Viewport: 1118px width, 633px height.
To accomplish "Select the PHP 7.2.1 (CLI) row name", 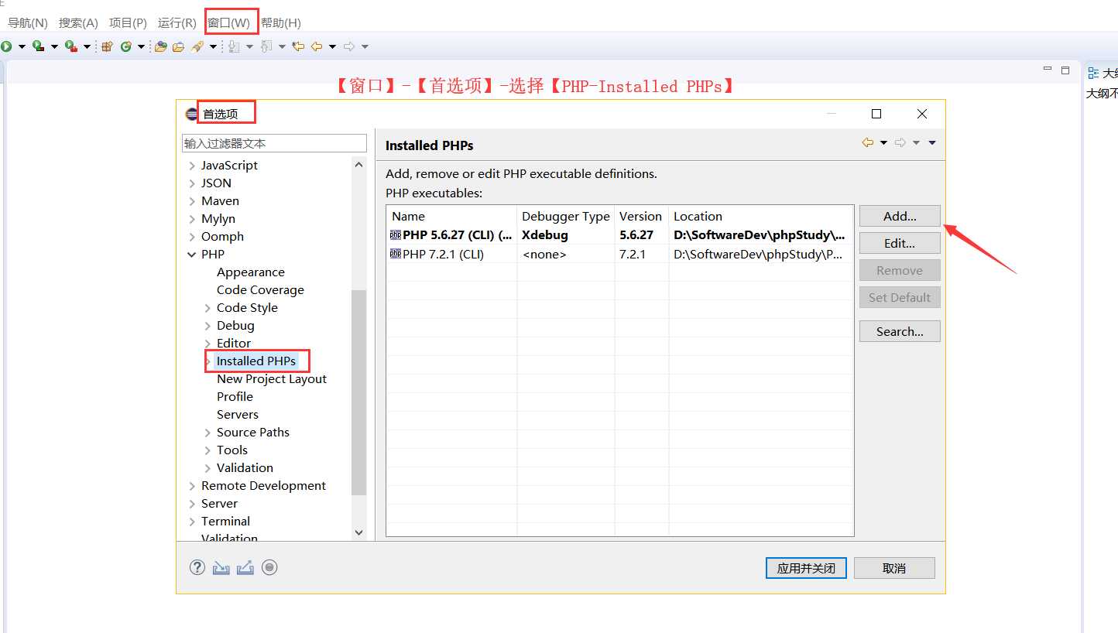I will tap(443, 254).
